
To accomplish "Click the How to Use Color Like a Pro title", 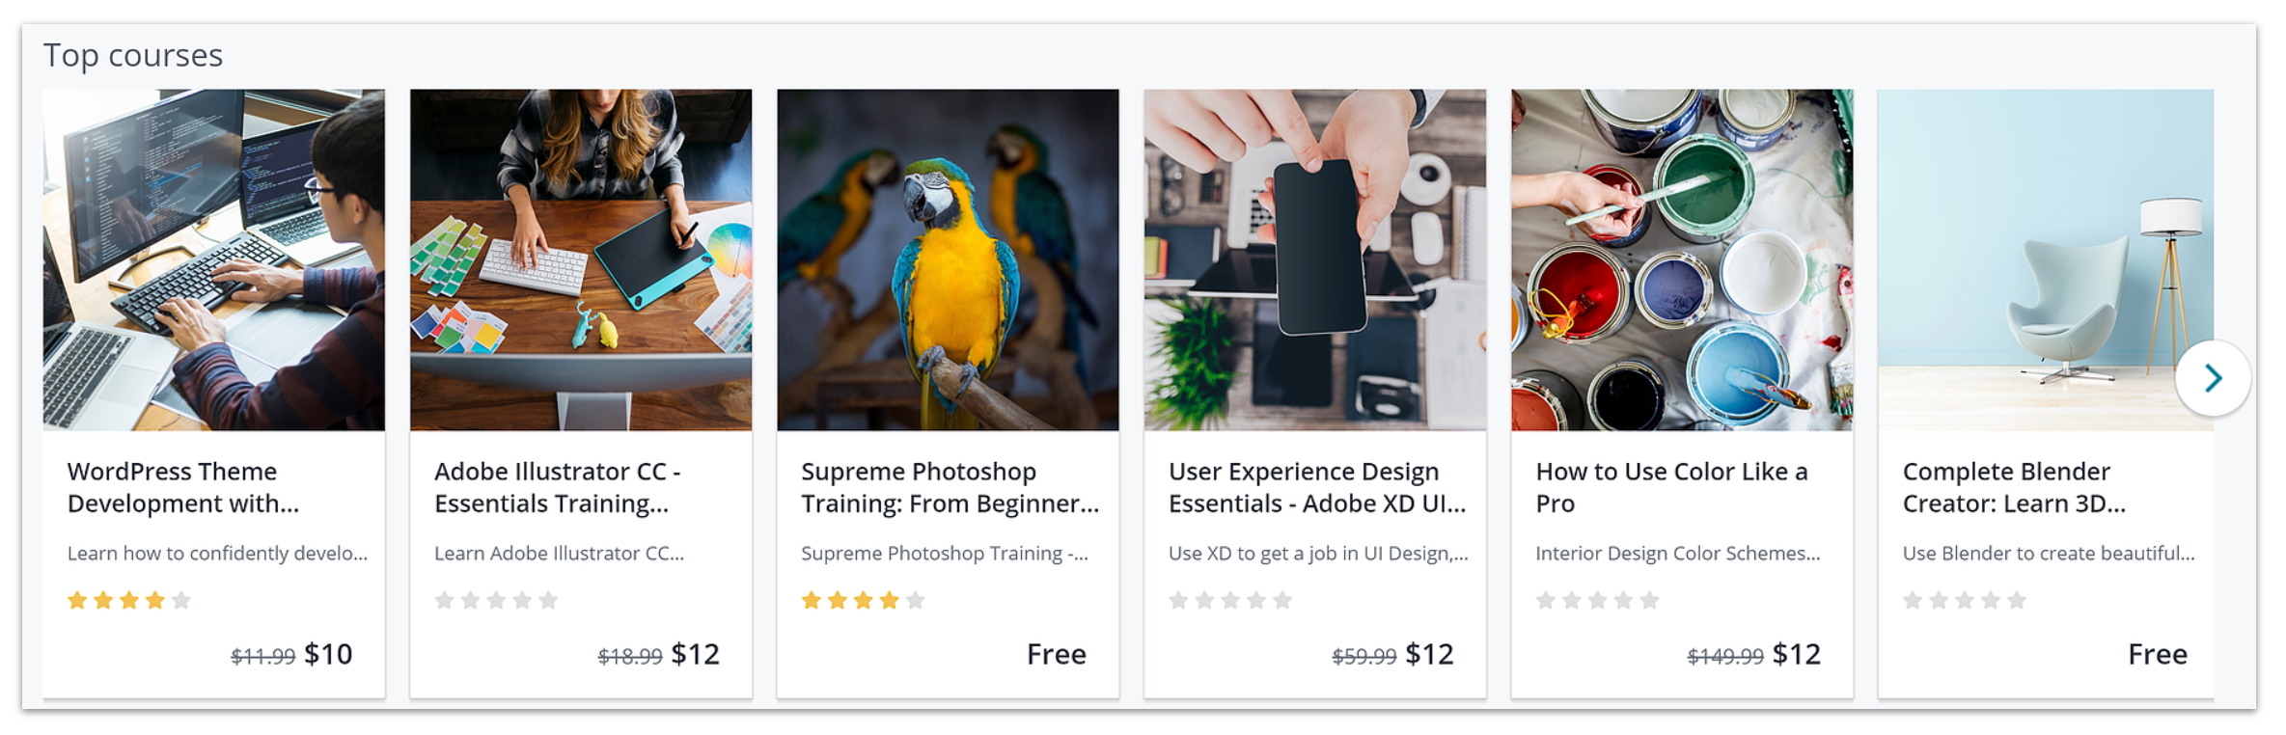I will coord(1671,487).
